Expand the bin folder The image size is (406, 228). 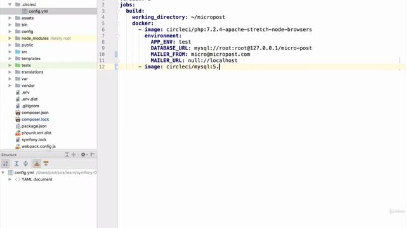pyautogui.click(x=10, y=25)
